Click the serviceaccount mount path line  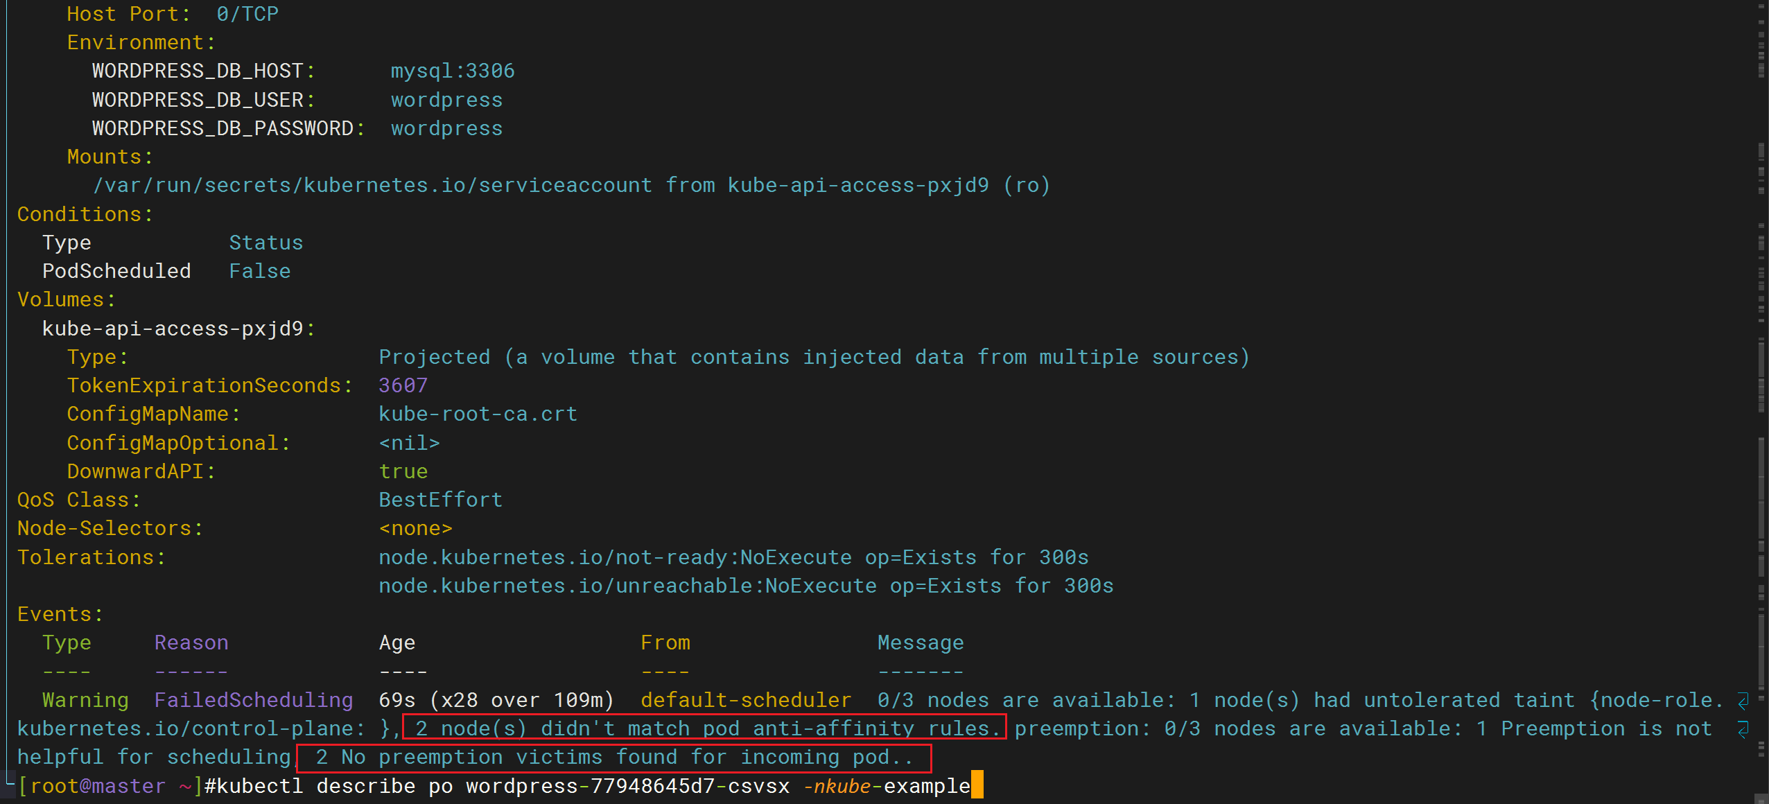572,185
